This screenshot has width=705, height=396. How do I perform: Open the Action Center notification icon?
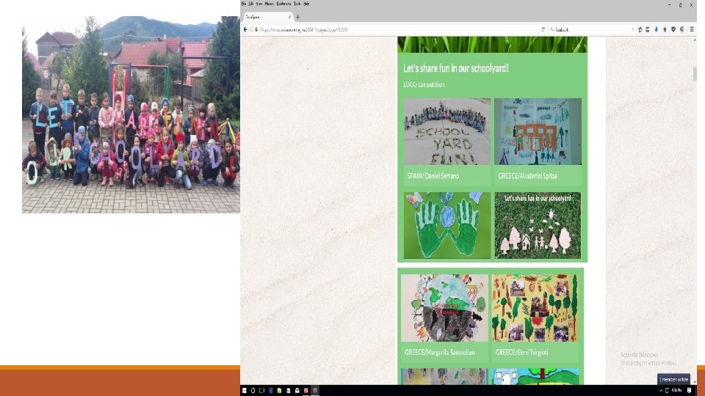pos(689,391)
